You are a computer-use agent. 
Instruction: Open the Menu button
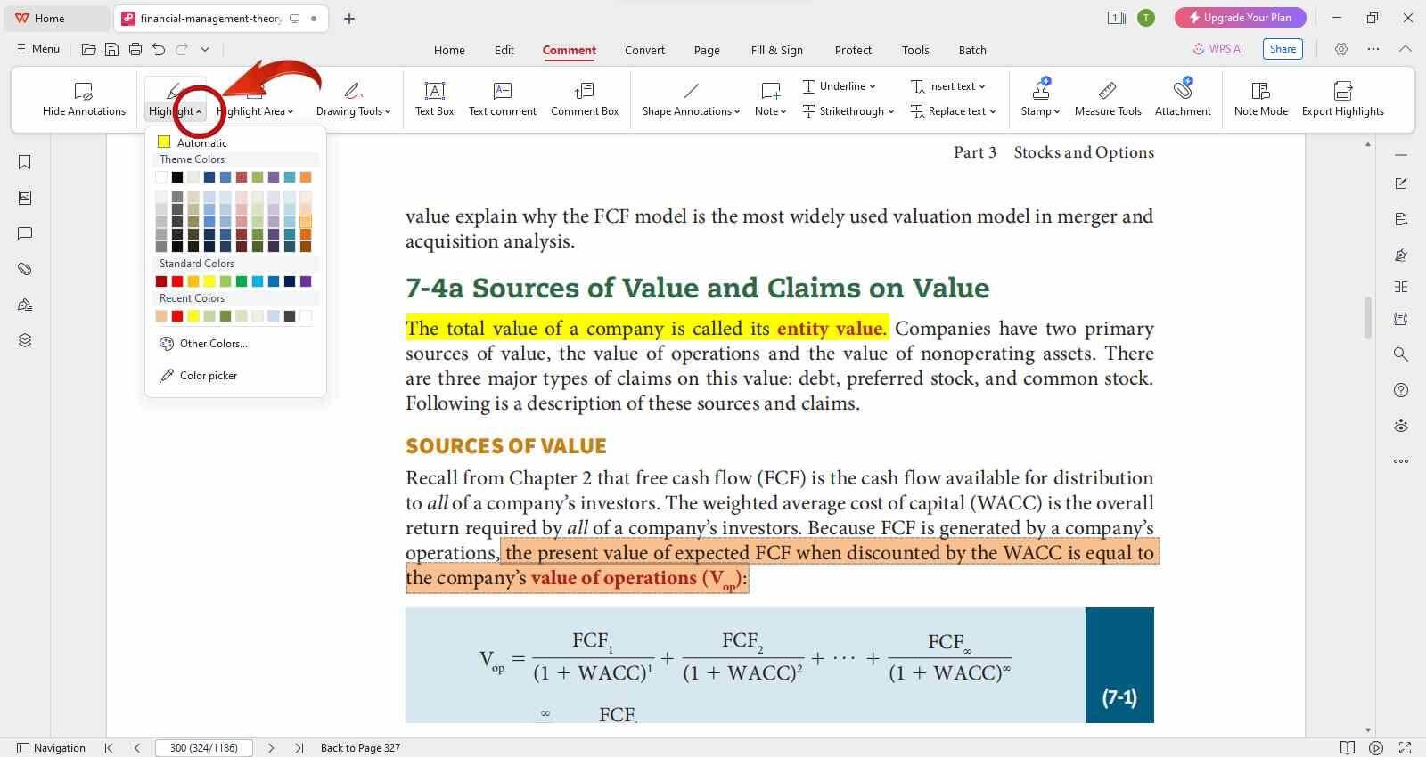tap(37, 49)
